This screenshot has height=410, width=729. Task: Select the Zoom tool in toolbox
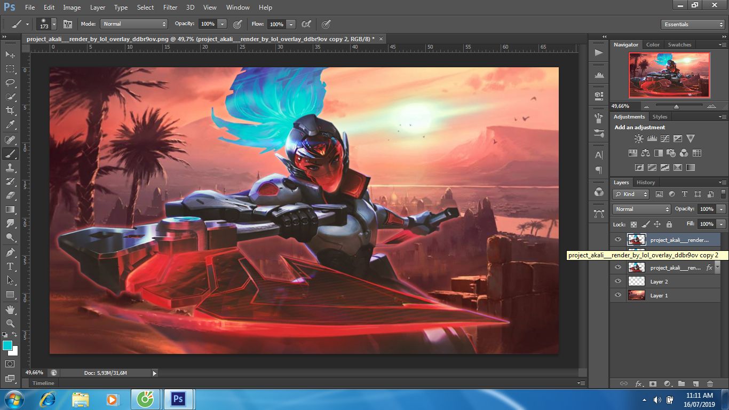tap(10, 323)
